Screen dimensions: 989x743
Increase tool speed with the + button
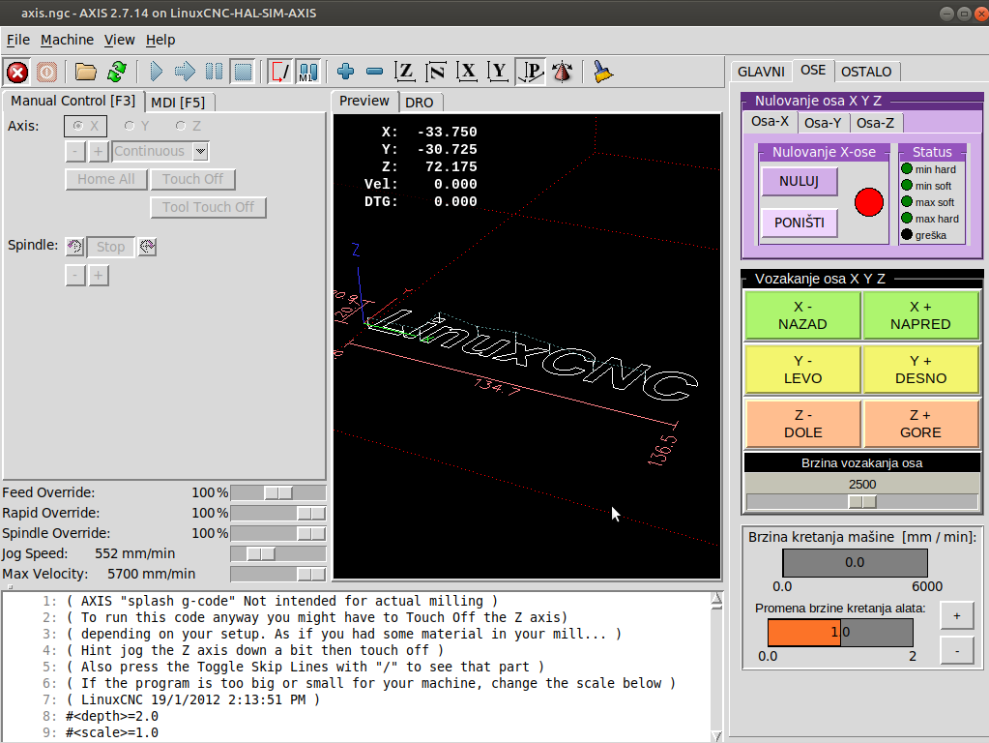(x=957, y=616)
